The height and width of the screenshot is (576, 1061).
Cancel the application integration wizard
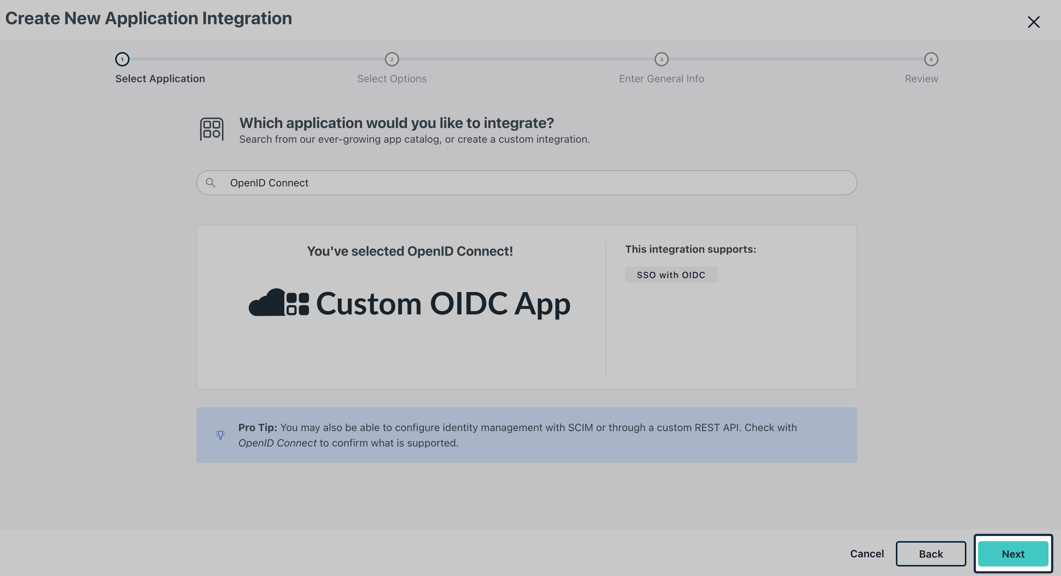coord(867,554)
